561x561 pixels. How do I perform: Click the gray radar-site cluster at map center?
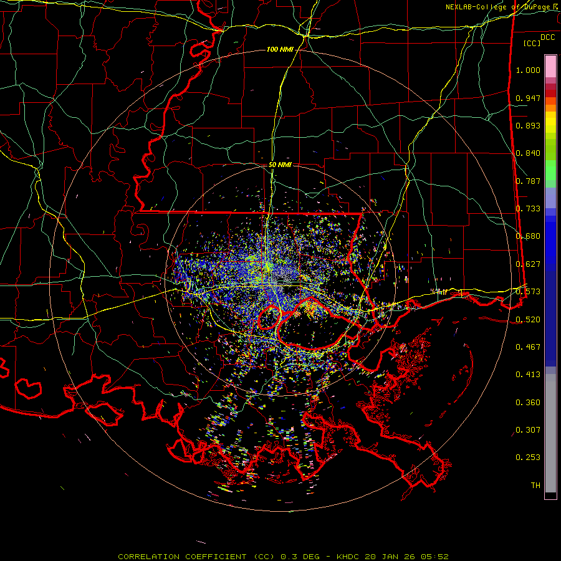(281, 279)
